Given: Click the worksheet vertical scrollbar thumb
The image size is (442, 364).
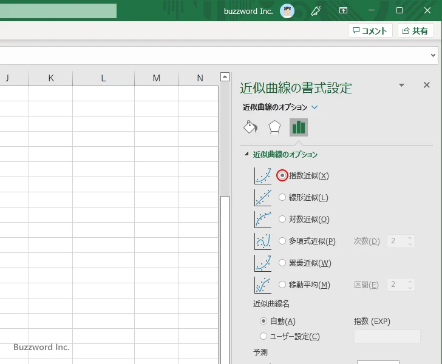Looking at the screenshot, I should (225, 280).
